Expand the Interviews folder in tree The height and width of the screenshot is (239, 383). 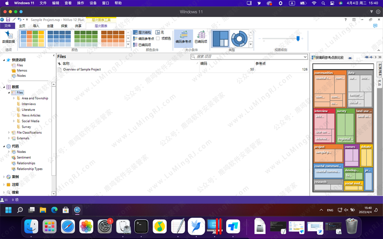coord(28,104)
